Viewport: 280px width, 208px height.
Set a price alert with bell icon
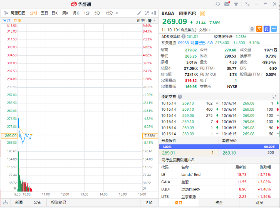[252, 29]
